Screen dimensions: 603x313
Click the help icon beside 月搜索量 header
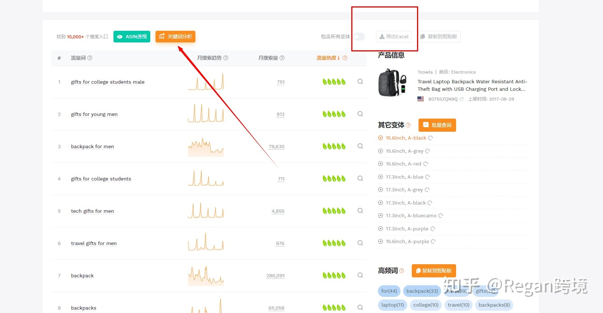282,58
